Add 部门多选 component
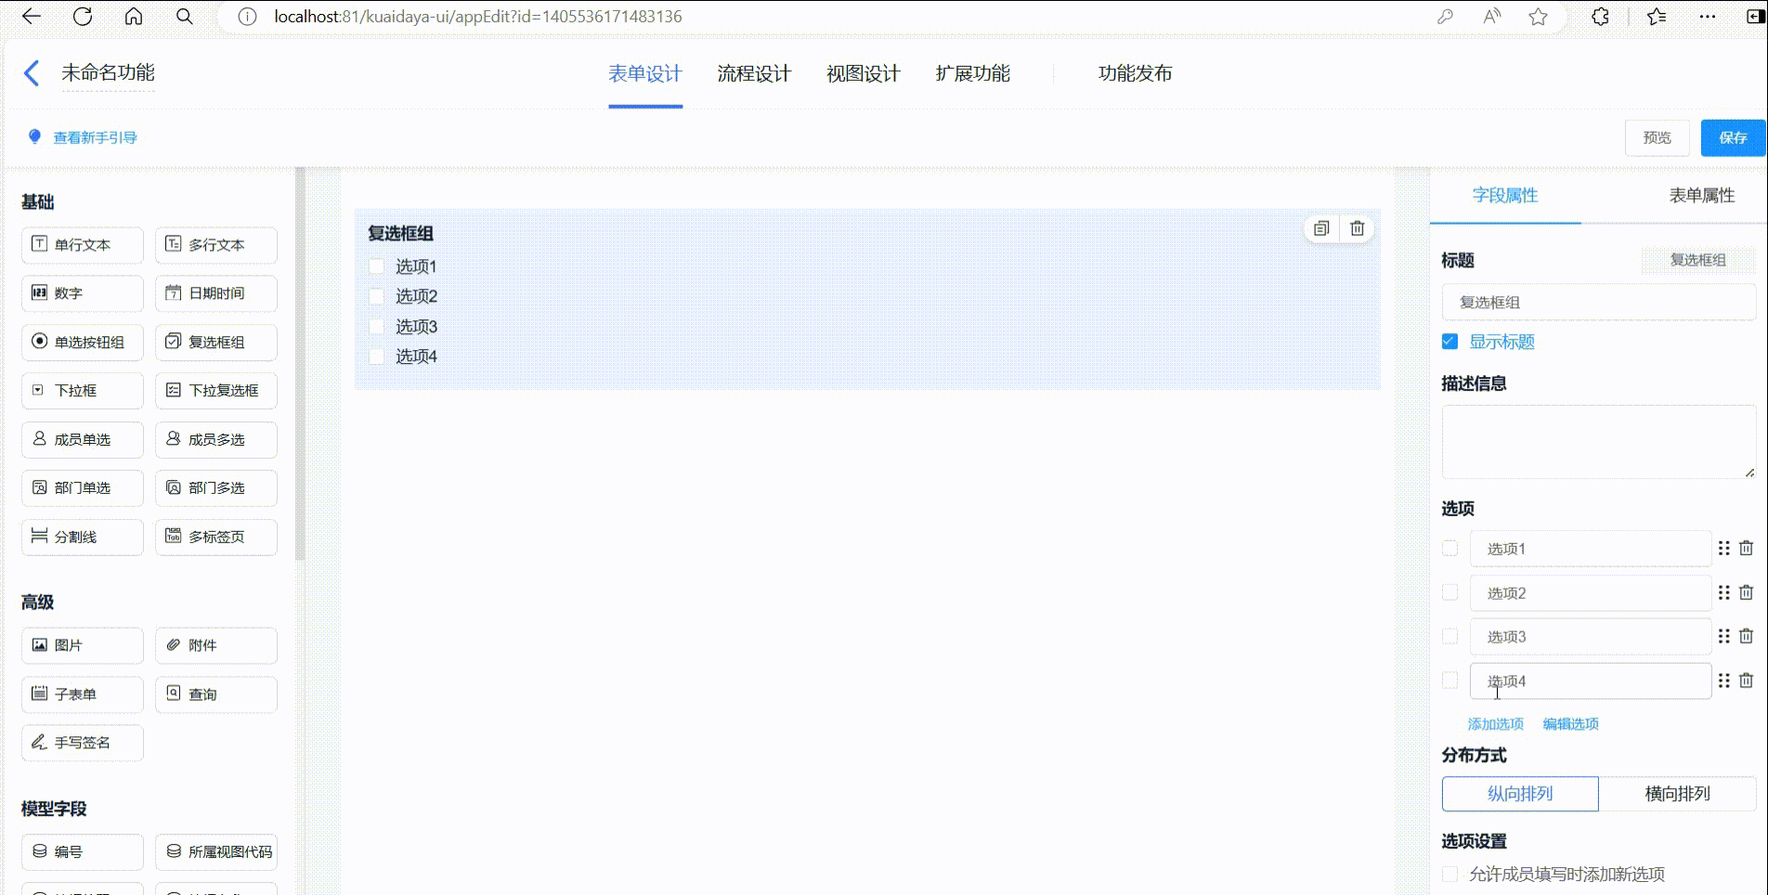1768x895 pixels. (x=216, y=488)
